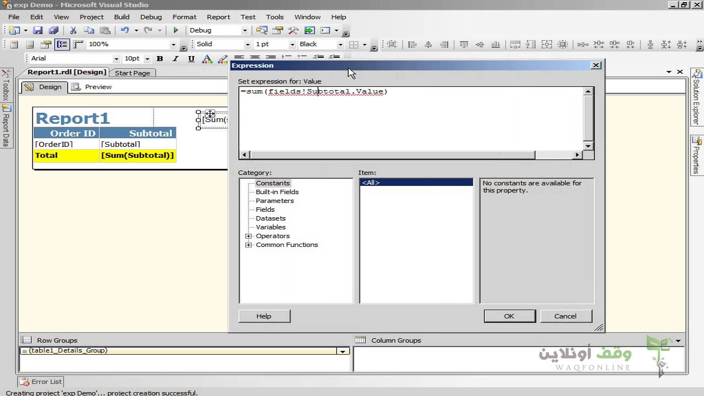Click the Align Tops layout icon

464,45
